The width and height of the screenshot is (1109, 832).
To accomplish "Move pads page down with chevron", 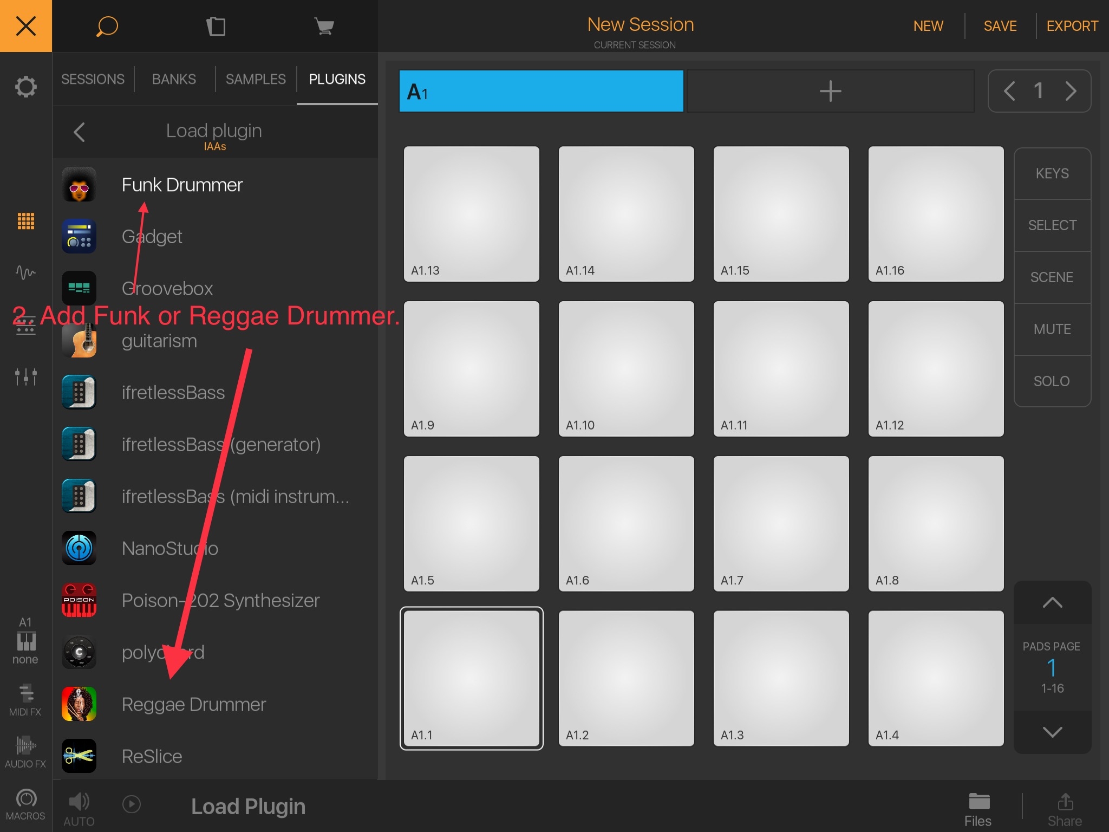I will click(1052, 732).
